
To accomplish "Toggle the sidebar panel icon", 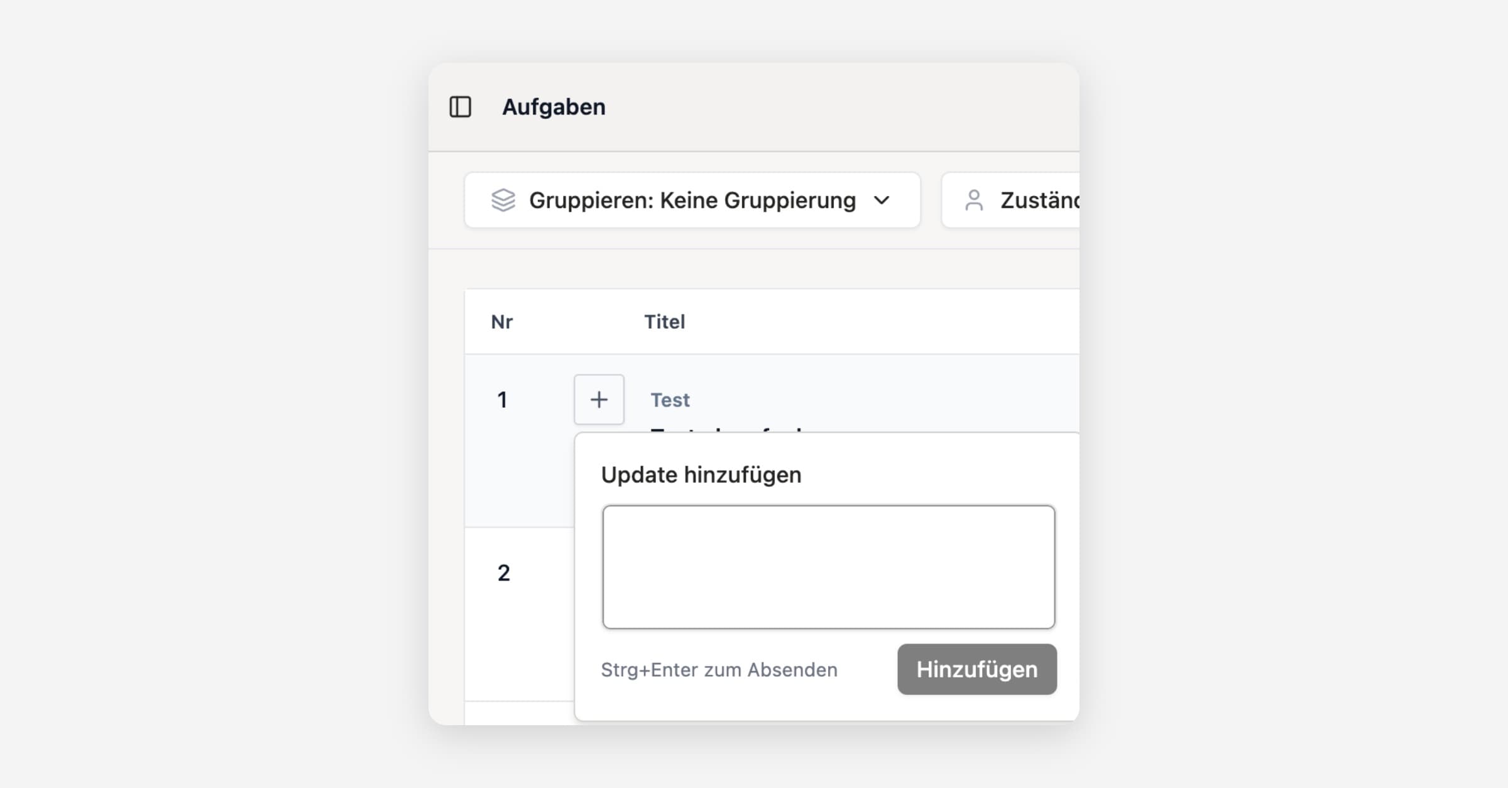I will [460, 107].
